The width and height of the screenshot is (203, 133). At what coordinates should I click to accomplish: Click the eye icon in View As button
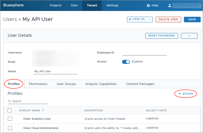click(x=130, y=19)
